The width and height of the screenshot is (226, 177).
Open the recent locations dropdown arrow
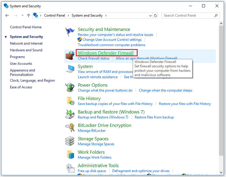[x=22, y=15]
